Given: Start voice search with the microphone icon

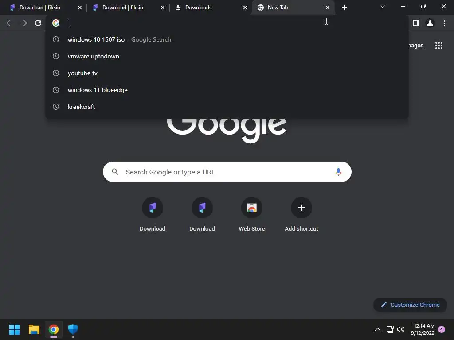Looking at the screenshot, I should click(x=338, y=172).
